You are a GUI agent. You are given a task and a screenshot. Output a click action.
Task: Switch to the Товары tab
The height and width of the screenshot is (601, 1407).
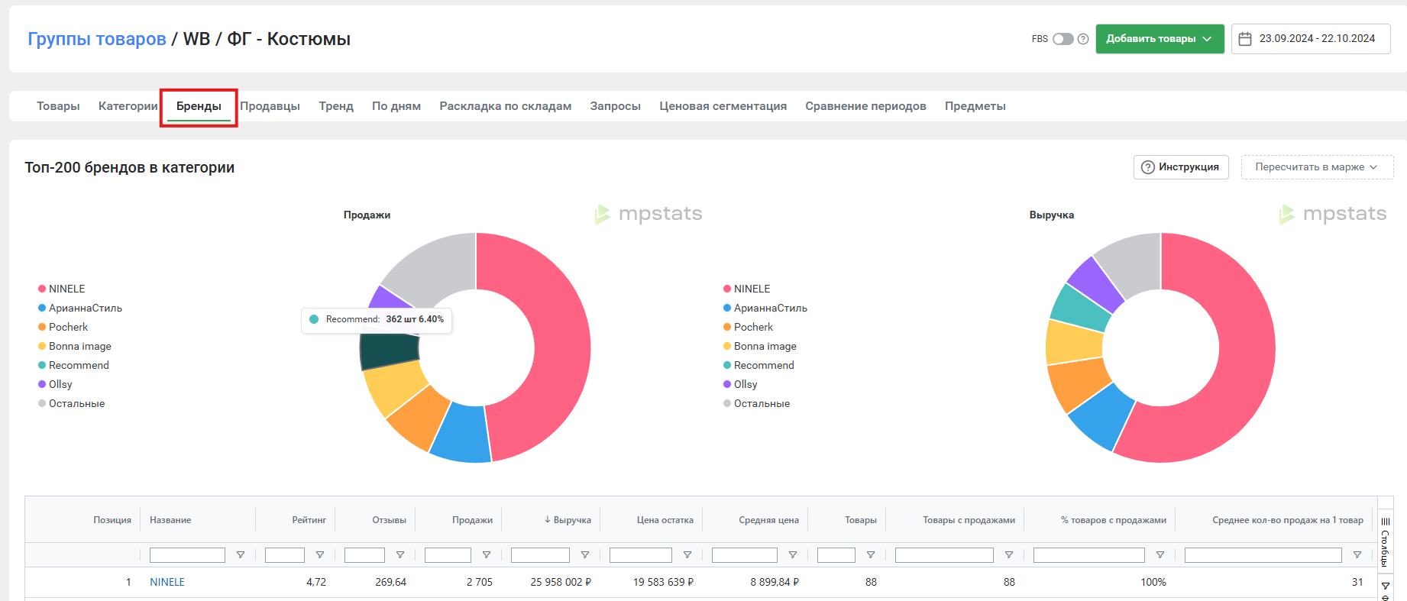coord(58,106)
